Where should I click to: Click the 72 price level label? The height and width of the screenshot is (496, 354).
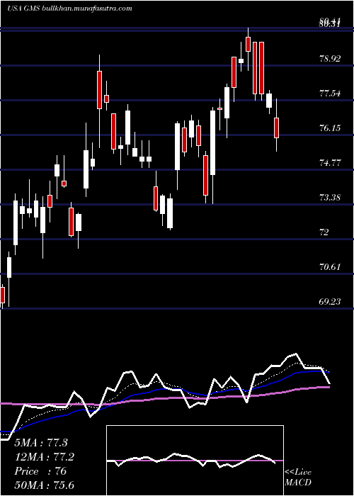pos(324,232)
